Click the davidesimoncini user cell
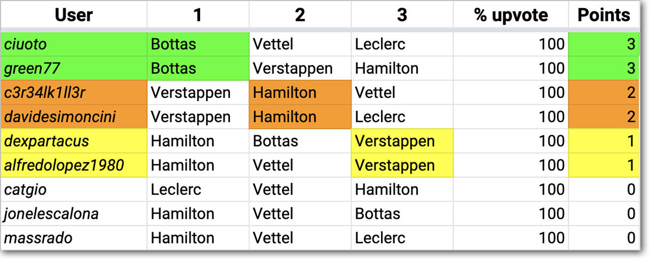Image resolution: width=651 pixels, height=261 pixels. (x=74, y=117)
